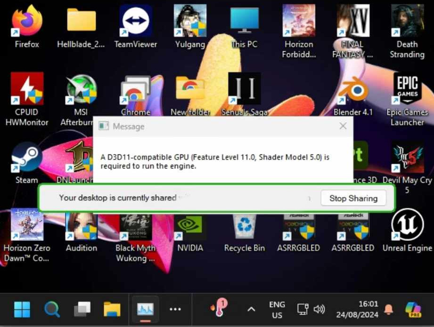
Task: Open the clock showing 16:01
Action: [x=357, y=309]
